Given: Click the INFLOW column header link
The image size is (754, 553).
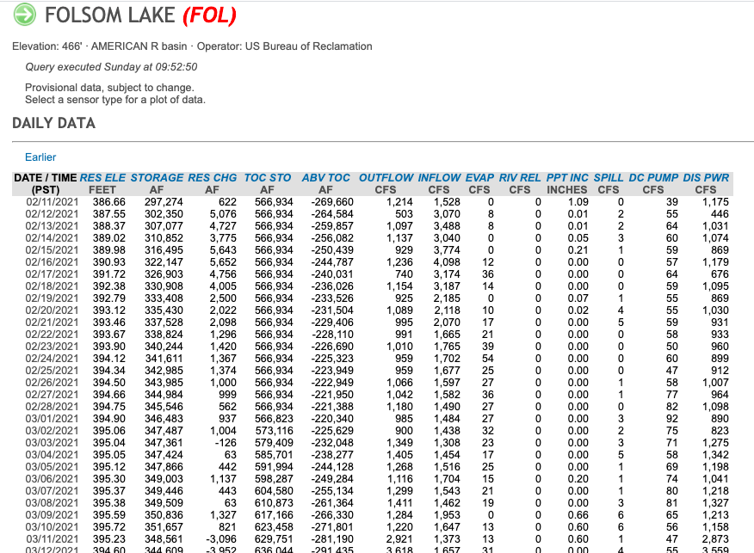Looking at the screenshot, I should pos(439,178).
